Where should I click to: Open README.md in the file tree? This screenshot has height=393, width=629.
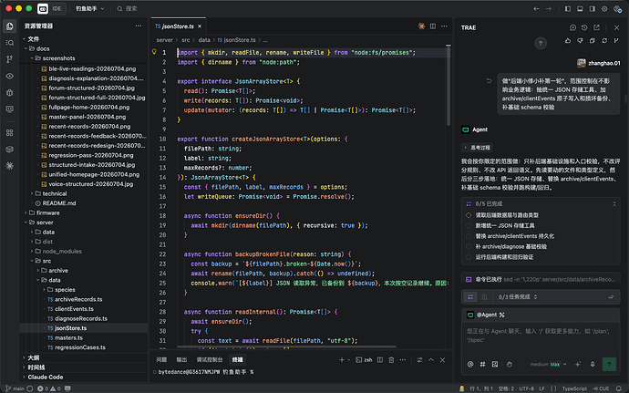[59, 203]
